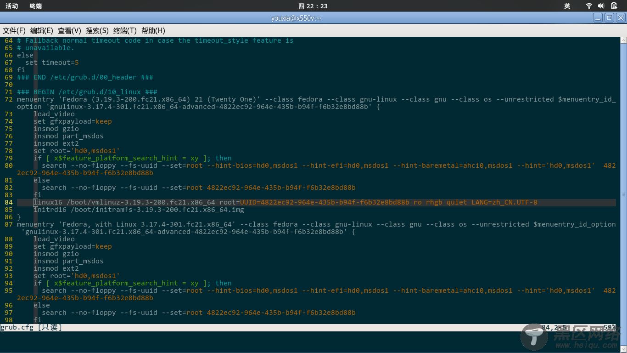The width and height of the screenshot is (627, 353).
Task: Click 'insmod ext2' on line 92
Action: click(56, 268)
